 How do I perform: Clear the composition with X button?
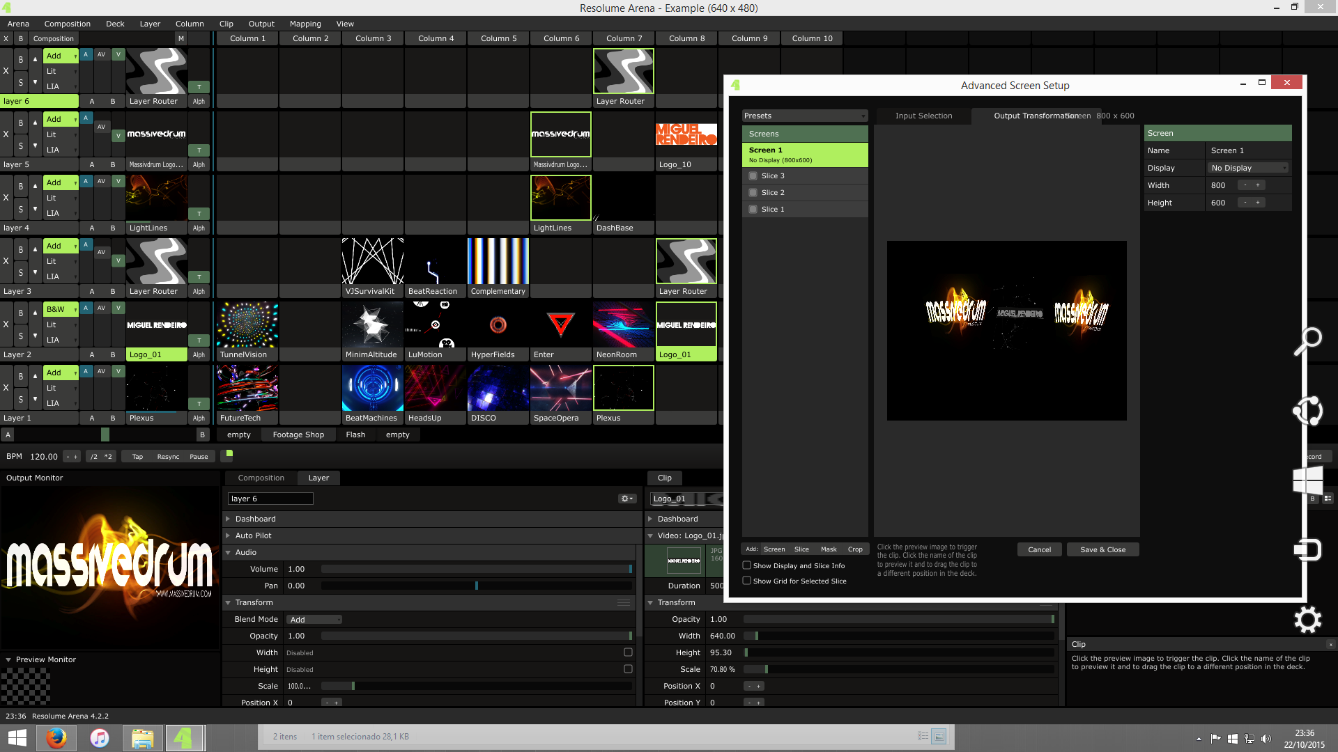click(6, 38)
